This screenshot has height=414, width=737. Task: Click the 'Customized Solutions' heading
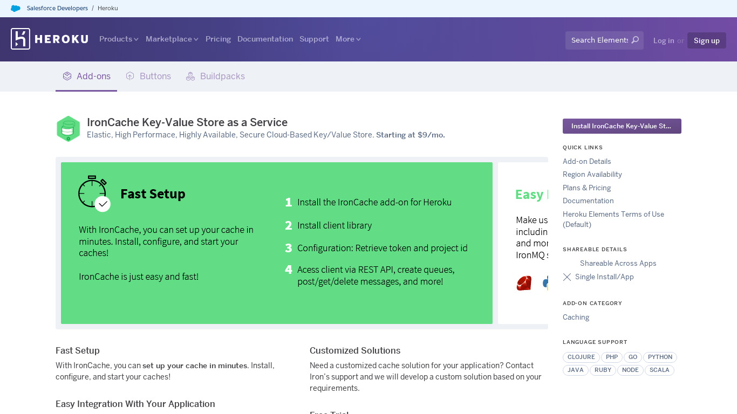coord(355,350)
